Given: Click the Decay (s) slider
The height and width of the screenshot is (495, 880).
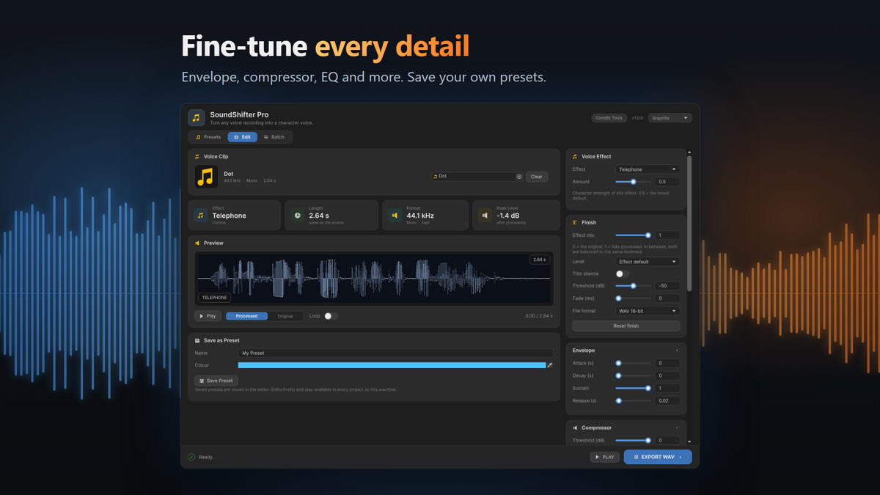Looking at the screenshot, I should point(633,375).
